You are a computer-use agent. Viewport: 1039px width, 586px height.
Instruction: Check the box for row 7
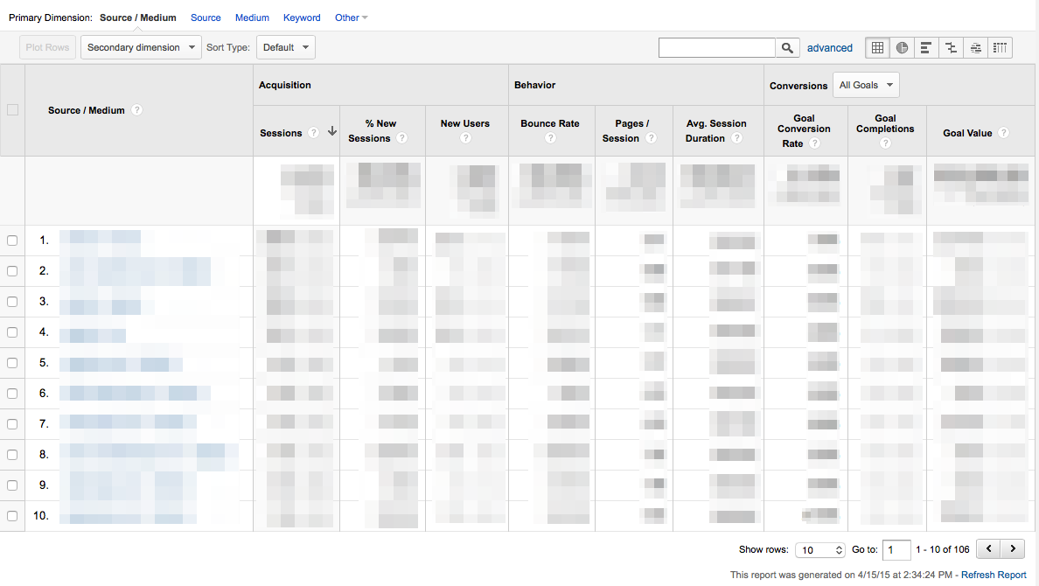click(x=12, y=423)
